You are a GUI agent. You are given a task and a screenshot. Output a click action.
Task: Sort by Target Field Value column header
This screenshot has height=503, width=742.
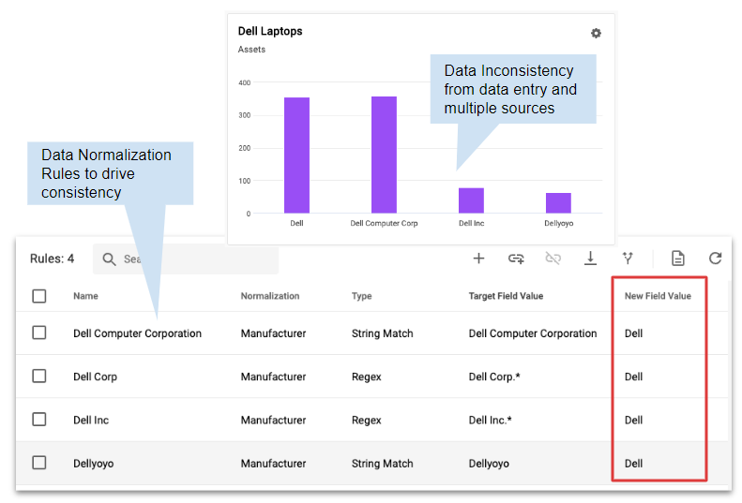[x=506, y=296]
